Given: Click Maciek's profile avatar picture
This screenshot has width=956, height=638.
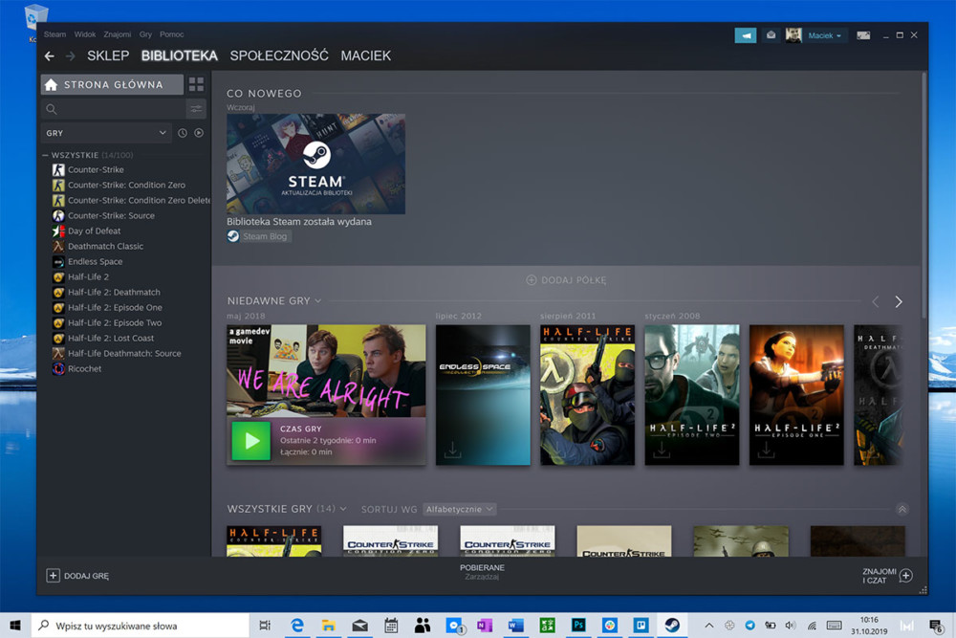Looking at the screenshot, I should [x=793, y=35].
